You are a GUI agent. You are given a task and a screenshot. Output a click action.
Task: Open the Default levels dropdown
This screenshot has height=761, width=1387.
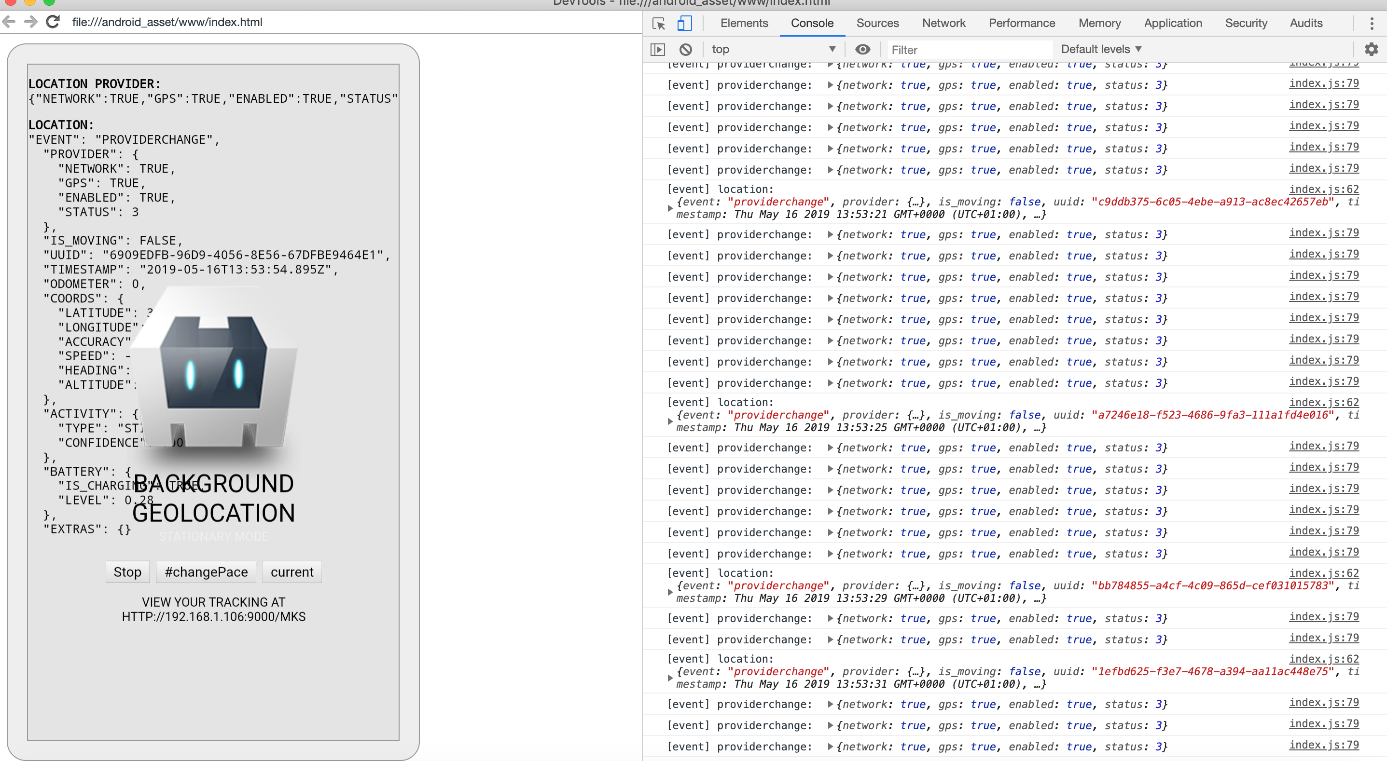pyautogui.click(x=1100, y=49)
